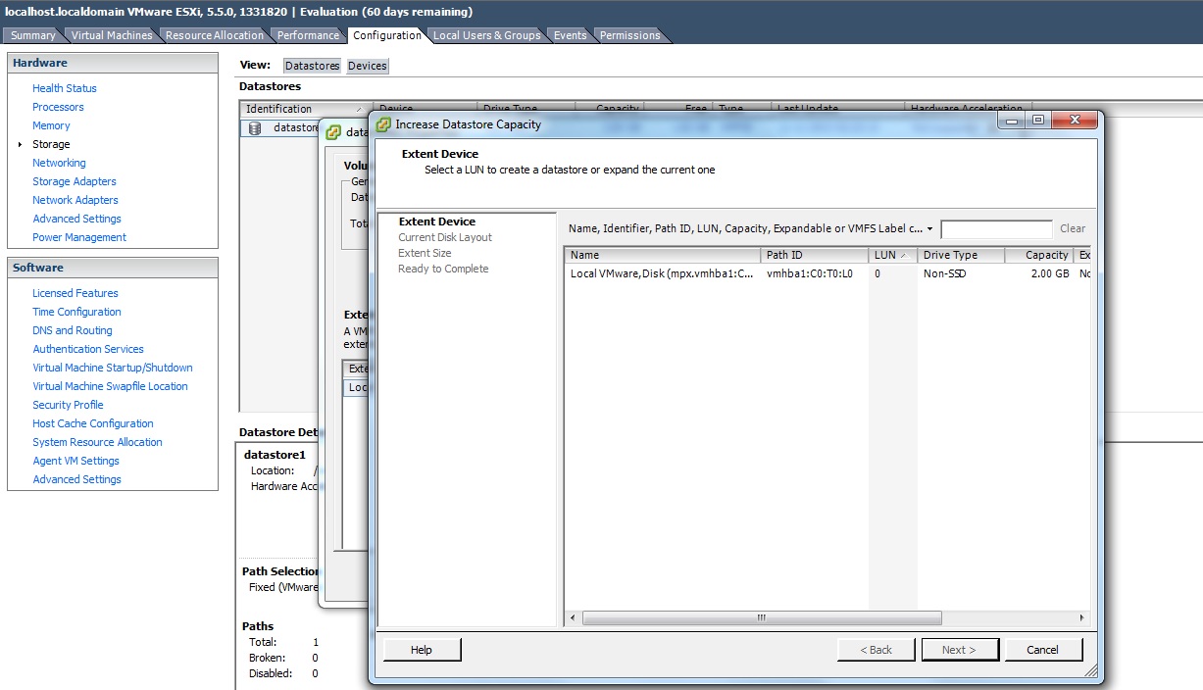Open Processors settings link

[x=58, y=107]
